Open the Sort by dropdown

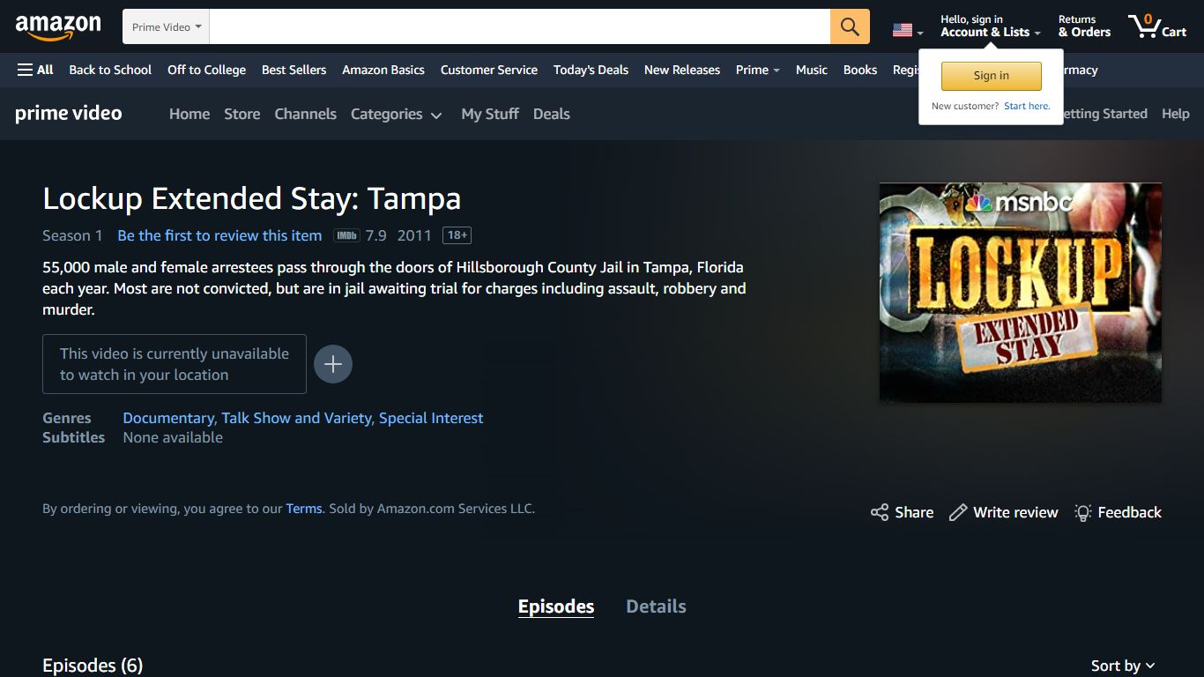point(1123,666)
